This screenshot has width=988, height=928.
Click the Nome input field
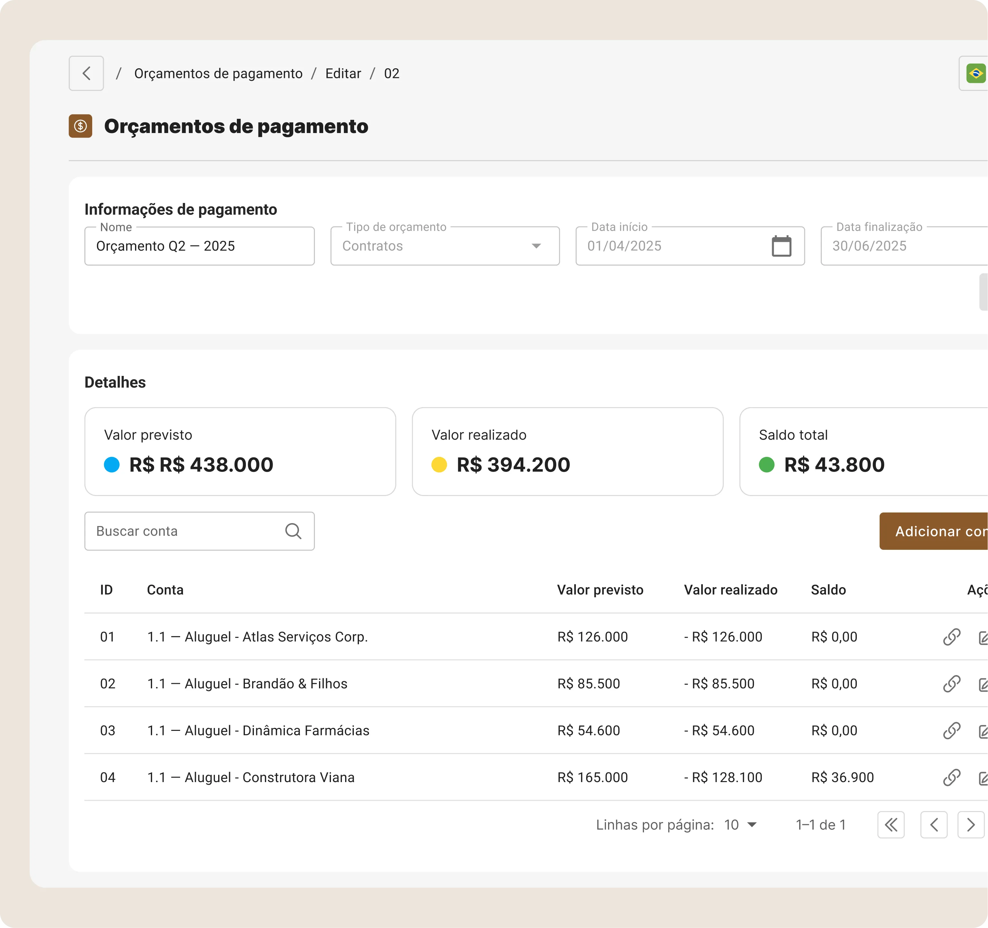coord(199,246)
